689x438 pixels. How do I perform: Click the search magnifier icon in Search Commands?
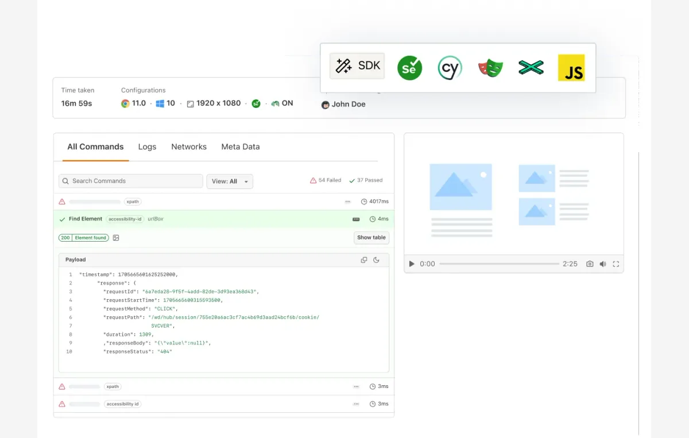coord(65,181)
